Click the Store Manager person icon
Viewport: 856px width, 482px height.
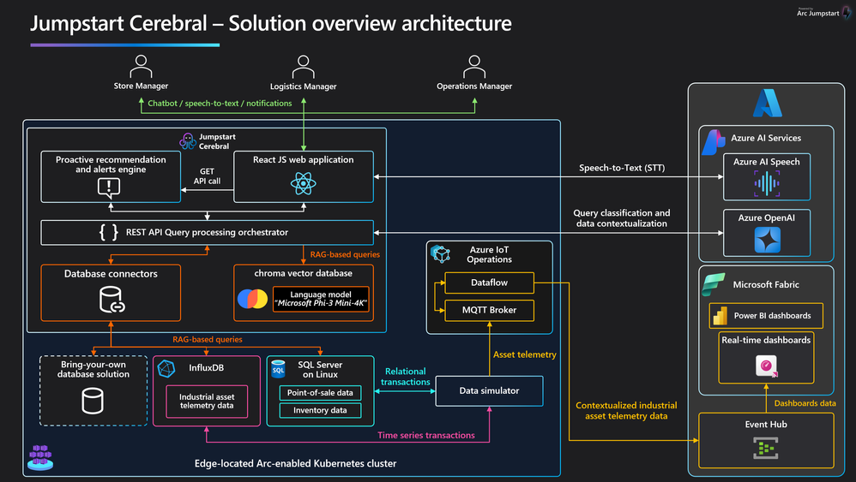click(x=141, y=67)
